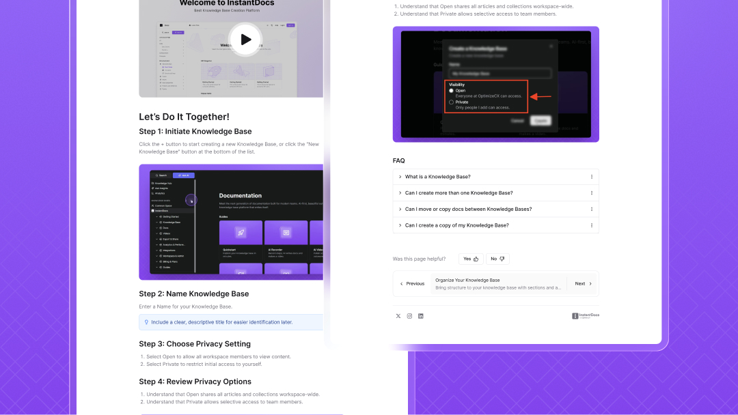Open the AI Recorder guide card in screenshot

pos(286,240)
